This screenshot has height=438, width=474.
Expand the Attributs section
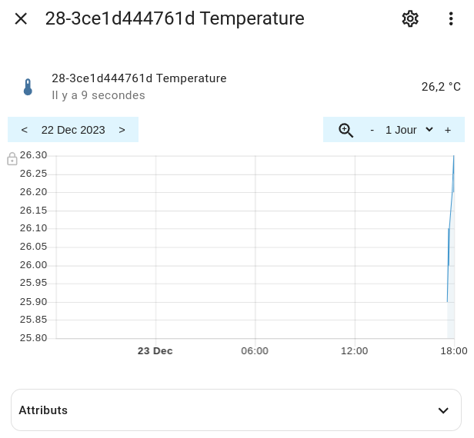coord(236,410)
